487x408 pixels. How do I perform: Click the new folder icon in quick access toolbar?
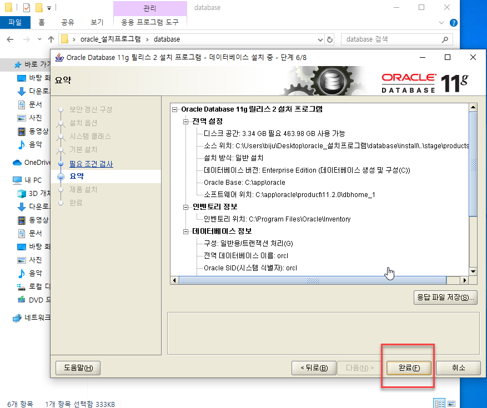click(x=39, y=7)
